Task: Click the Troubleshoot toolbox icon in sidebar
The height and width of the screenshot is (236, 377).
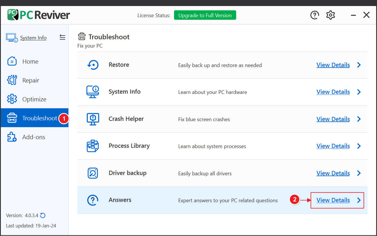Action: pyautogui.click(x=12, y=118)
